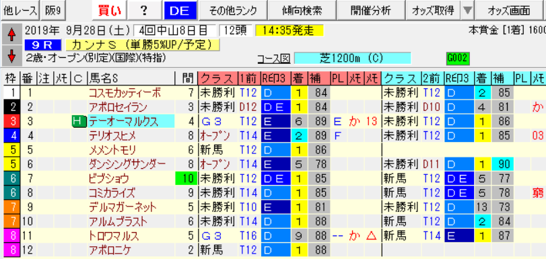The width and height of the screenshot is (546, 259).
Task: Click オッズ取得 button
Action: [x=434, y=11]
